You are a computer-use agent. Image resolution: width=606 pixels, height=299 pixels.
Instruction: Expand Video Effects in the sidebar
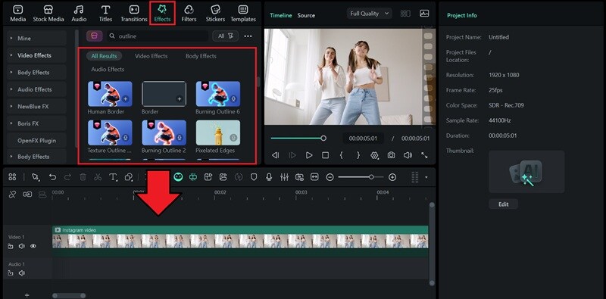36,55
